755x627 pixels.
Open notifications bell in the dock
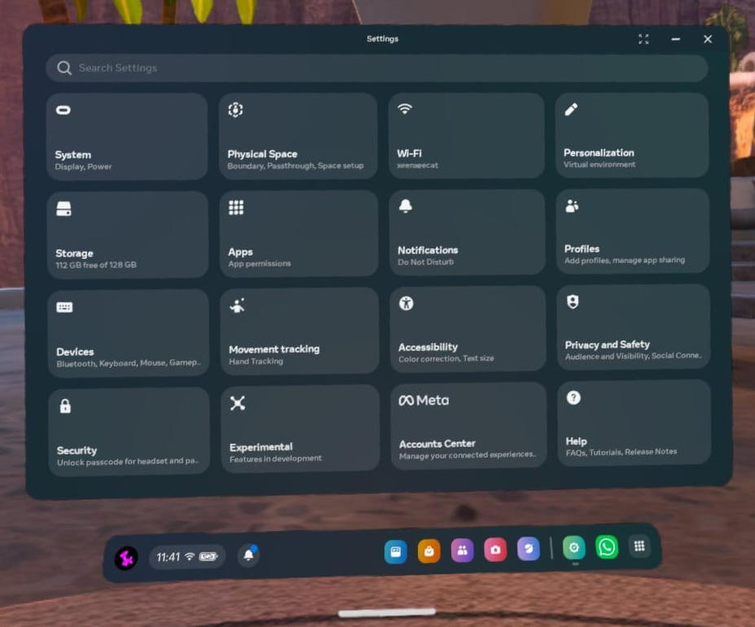[x=248, y=555]
